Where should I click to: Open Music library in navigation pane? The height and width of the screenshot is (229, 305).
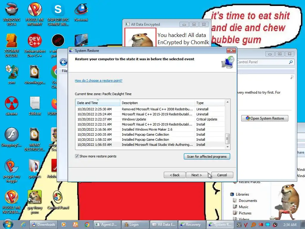243,207
